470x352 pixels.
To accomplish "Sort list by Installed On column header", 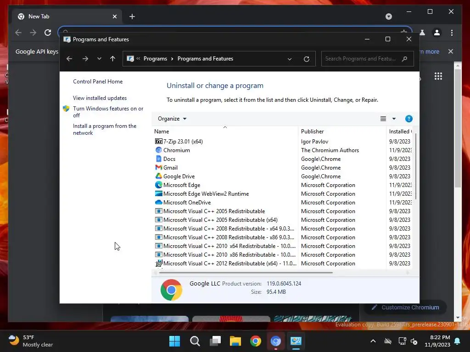I will click(400, 131).
